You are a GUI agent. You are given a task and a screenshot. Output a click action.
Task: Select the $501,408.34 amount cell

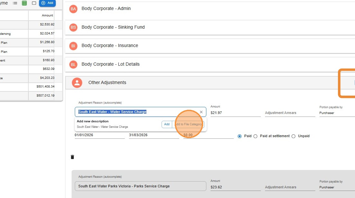(41, 87)
